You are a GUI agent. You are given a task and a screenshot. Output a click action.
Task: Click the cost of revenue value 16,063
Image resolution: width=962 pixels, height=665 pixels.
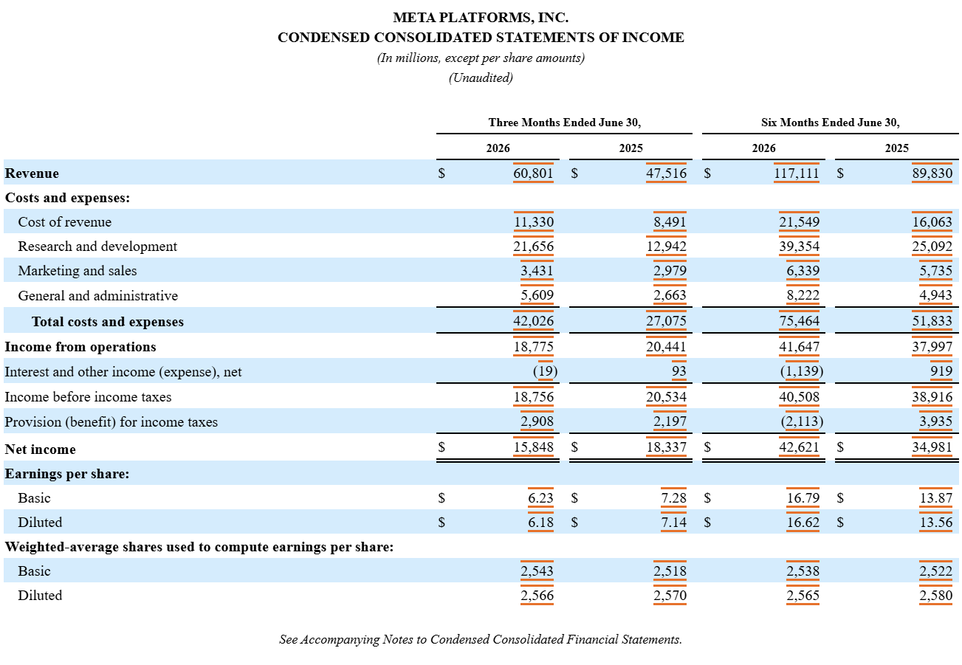coord(932,222)
